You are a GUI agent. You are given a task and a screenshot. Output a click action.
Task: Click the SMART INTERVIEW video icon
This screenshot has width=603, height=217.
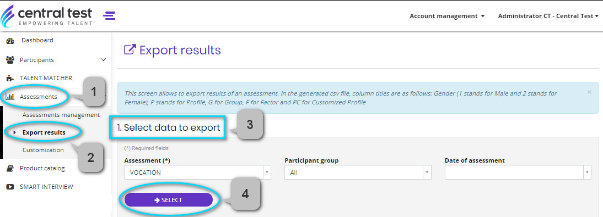coord(11,187)
